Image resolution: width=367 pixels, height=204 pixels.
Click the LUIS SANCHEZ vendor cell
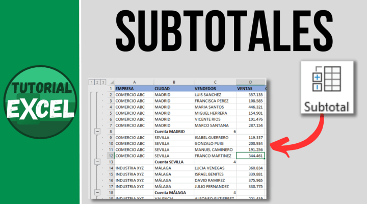215,95
